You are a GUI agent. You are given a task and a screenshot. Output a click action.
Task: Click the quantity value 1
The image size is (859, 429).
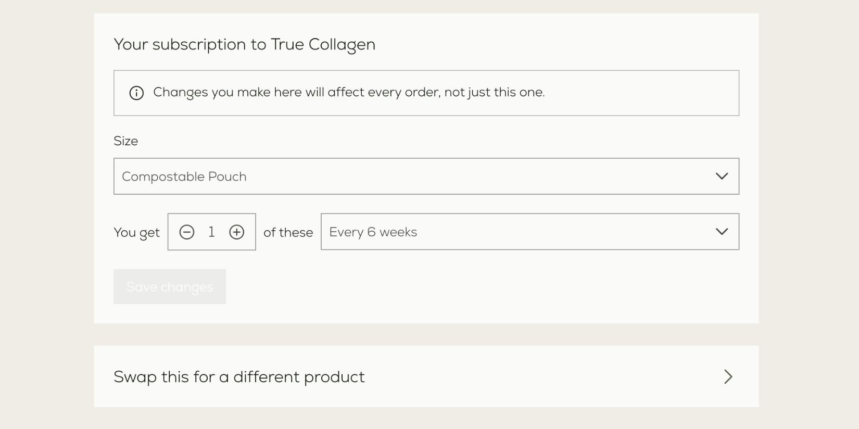(211, 232)
